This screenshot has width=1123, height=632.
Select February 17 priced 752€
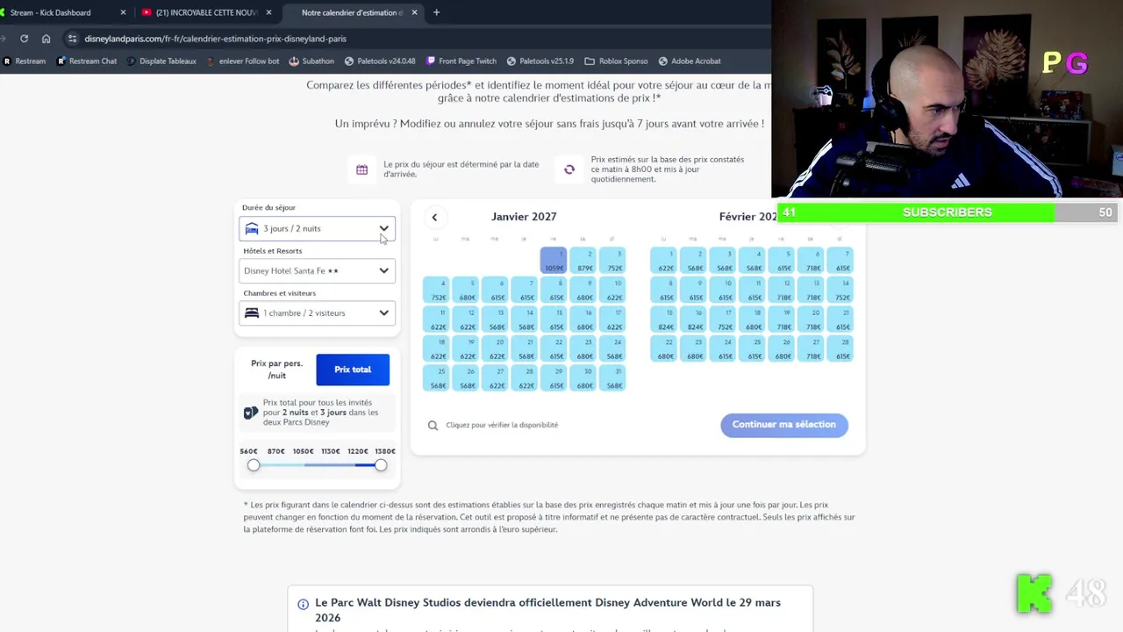point(723,320)
